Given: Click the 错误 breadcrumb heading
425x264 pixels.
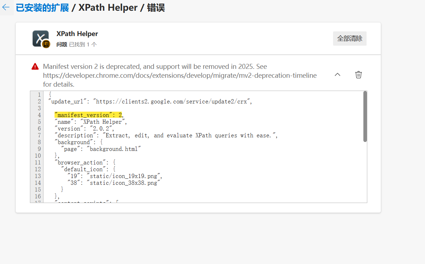Looking at the screenshot, I should (x=156, y=7).
